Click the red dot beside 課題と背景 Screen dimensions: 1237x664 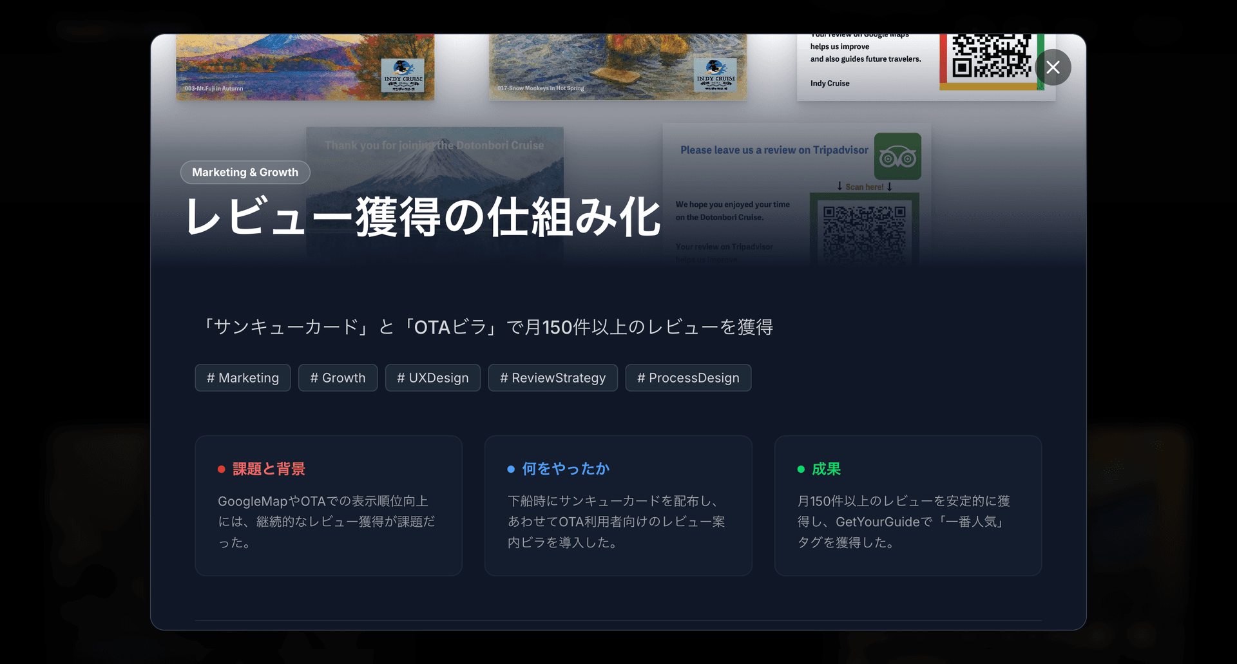pos(221,470)
